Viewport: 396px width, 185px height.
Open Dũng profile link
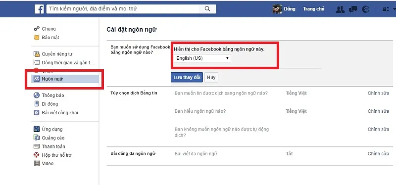pos(290,9)
